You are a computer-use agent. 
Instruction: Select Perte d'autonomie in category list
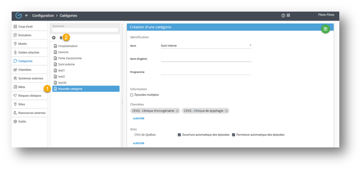70,58
